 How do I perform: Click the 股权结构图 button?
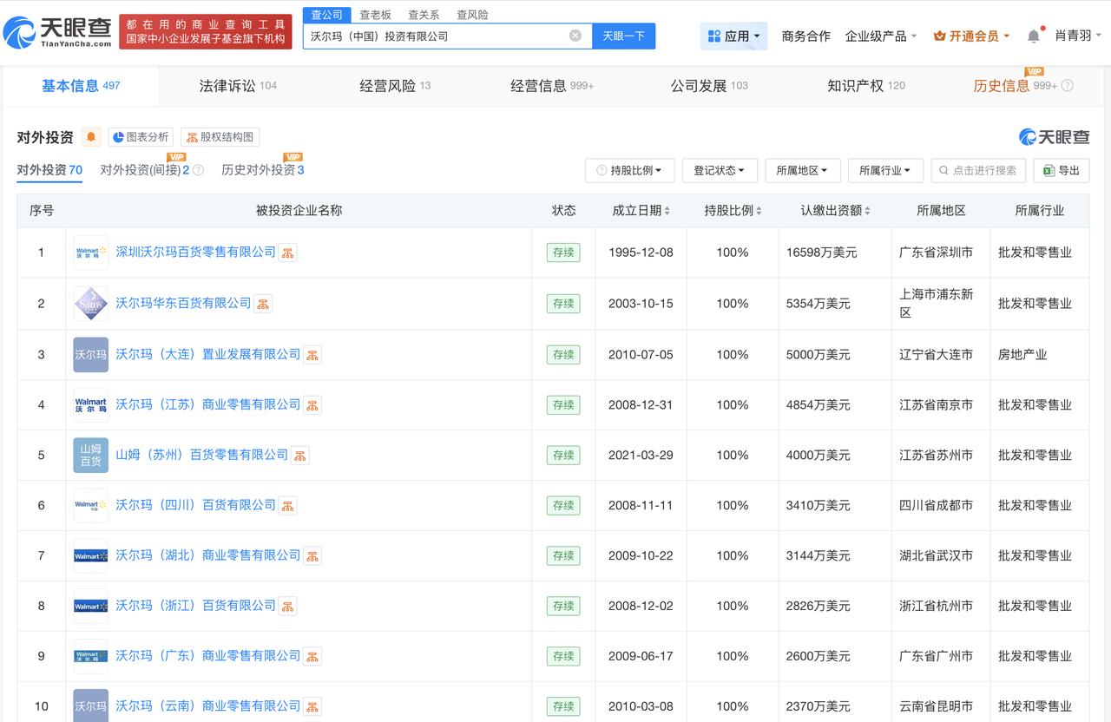click(x=220, y=137)
